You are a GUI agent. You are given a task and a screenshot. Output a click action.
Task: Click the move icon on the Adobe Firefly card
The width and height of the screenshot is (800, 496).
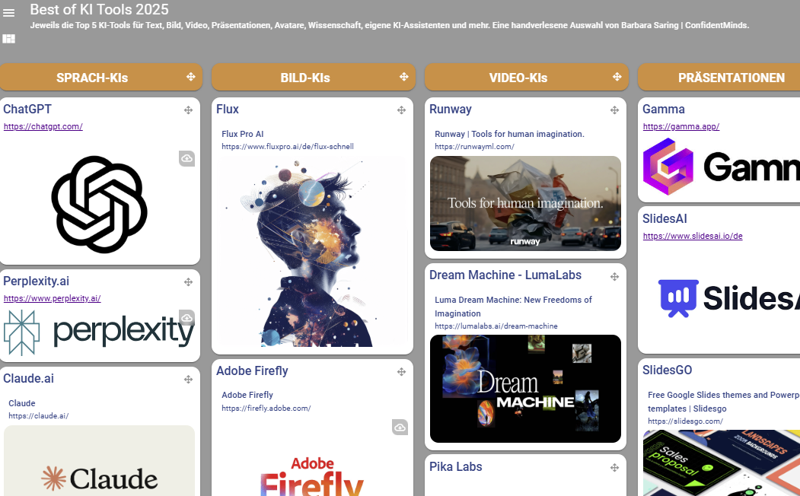(402, 371)
